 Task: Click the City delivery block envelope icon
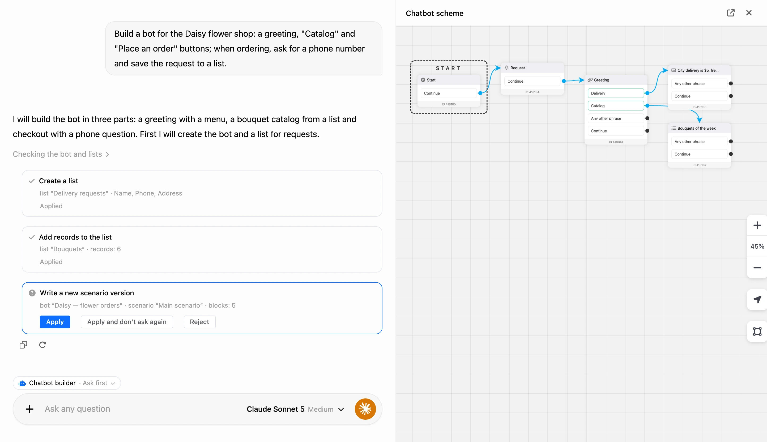pyautogui.click(x=674, y=70)
